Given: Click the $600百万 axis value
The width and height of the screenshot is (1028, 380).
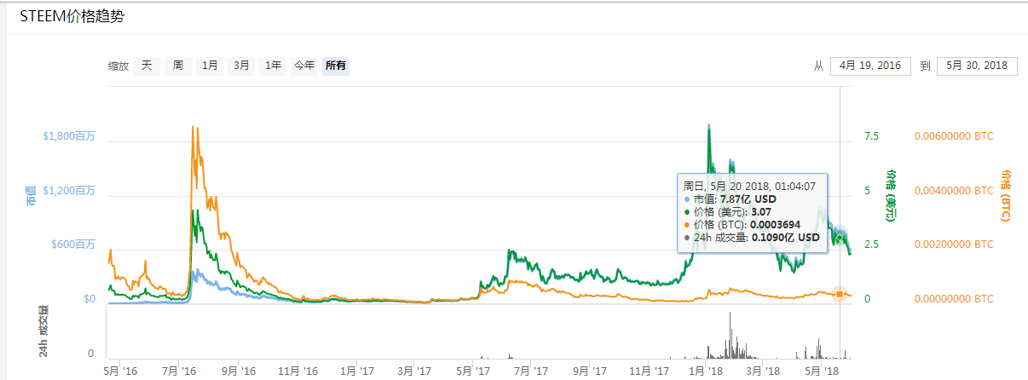Looking at the screenshot, I should (x=72, y=245).
